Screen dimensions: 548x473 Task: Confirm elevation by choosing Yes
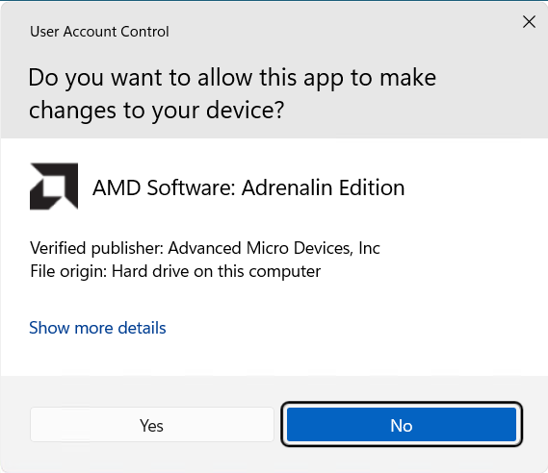[x=151, y=425]
